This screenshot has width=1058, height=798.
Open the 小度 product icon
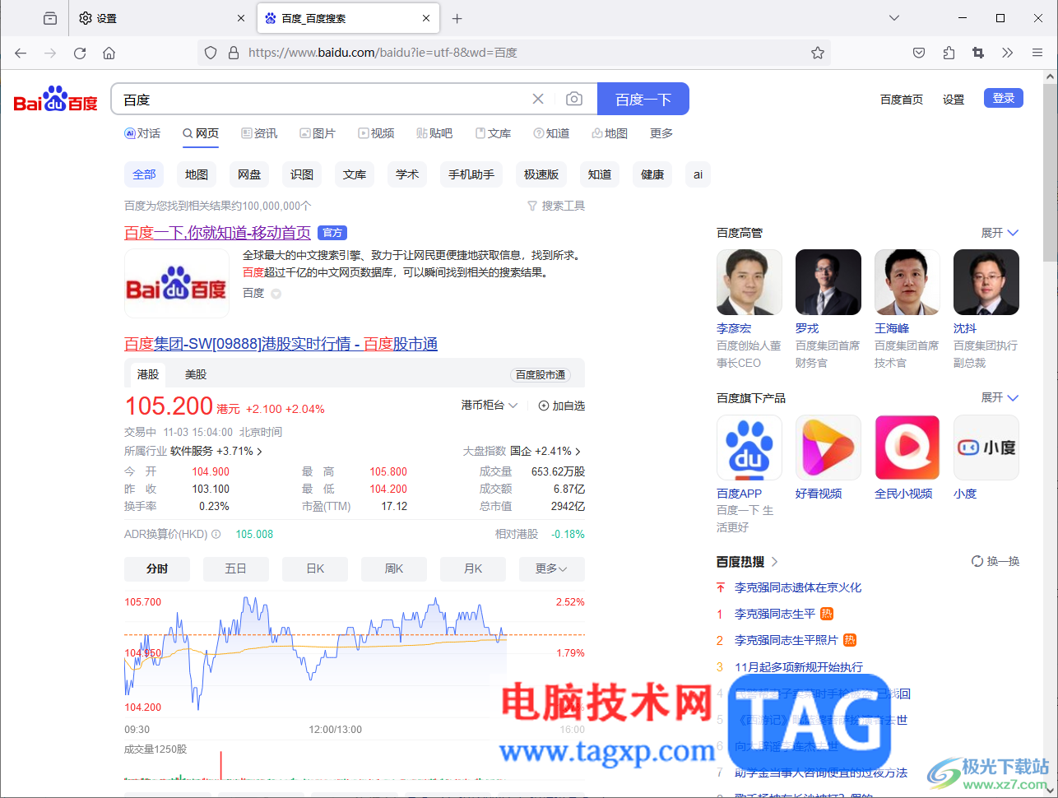point(986,448)
